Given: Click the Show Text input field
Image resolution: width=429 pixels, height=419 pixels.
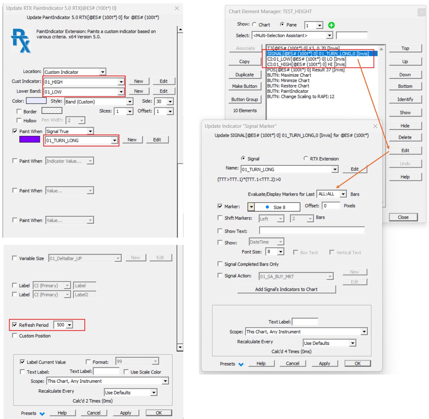Looking at the screenshot, I should pos(311,231).
